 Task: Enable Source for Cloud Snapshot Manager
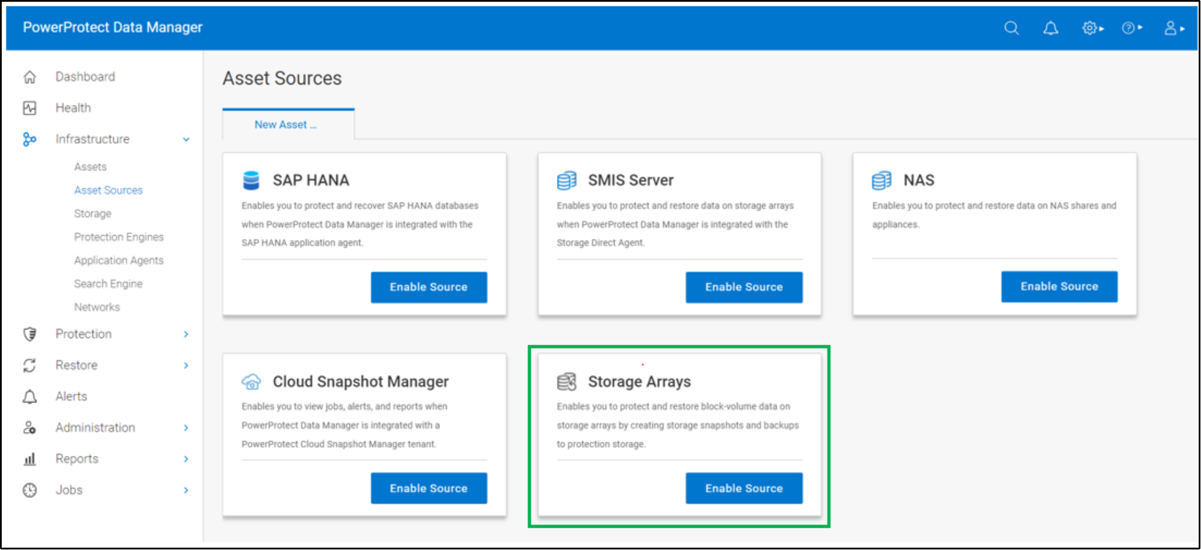[x=429, y=489]
